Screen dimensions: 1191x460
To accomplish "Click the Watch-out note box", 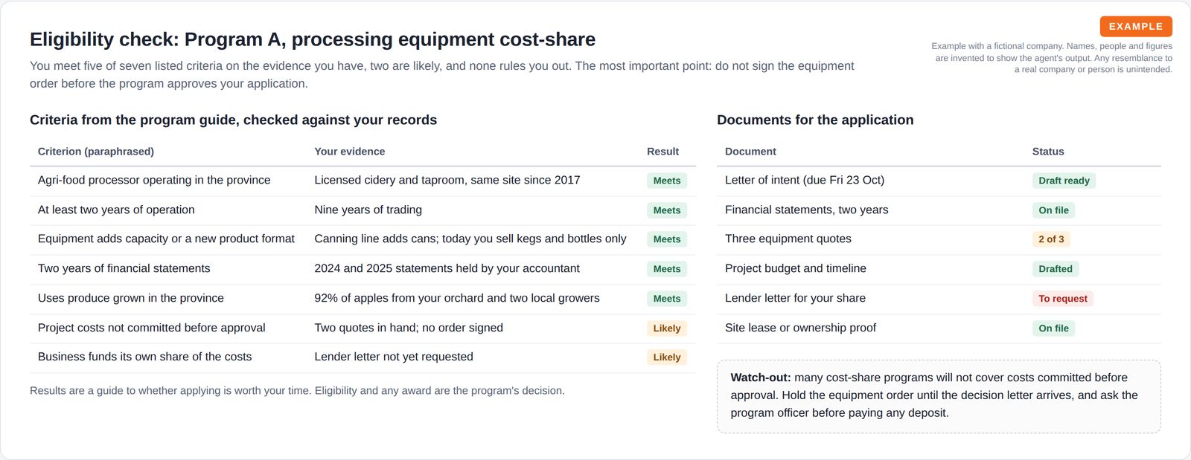I will [x=939, y=396].
